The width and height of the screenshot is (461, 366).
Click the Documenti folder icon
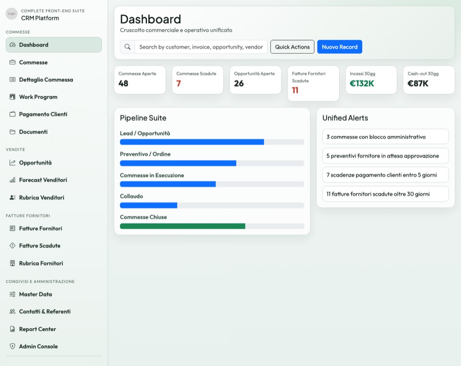click(x=12, y=132)
